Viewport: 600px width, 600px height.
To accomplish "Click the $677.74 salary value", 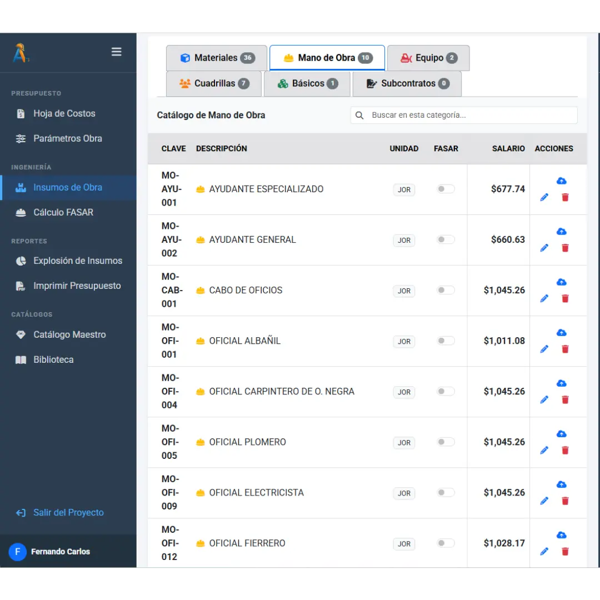I will coord(508,189).
